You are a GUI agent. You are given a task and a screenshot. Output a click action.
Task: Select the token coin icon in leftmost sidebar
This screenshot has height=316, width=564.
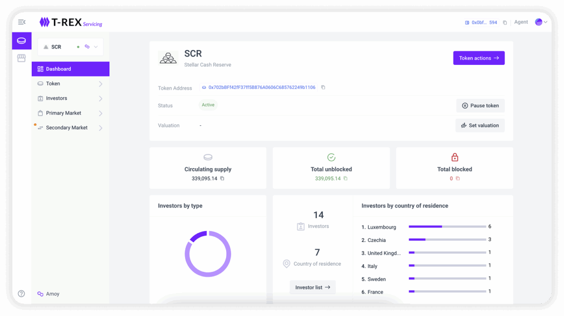click(22, 40)
